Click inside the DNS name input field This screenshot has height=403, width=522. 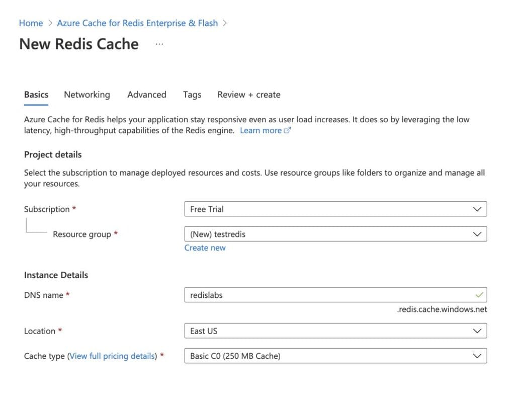click(302, 295)
